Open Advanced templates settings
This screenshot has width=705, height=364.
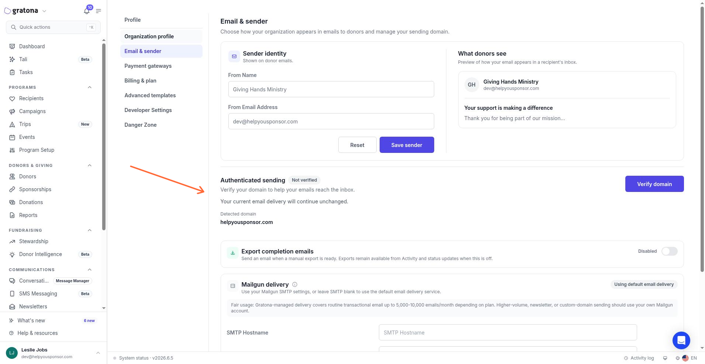click(161, 95)
